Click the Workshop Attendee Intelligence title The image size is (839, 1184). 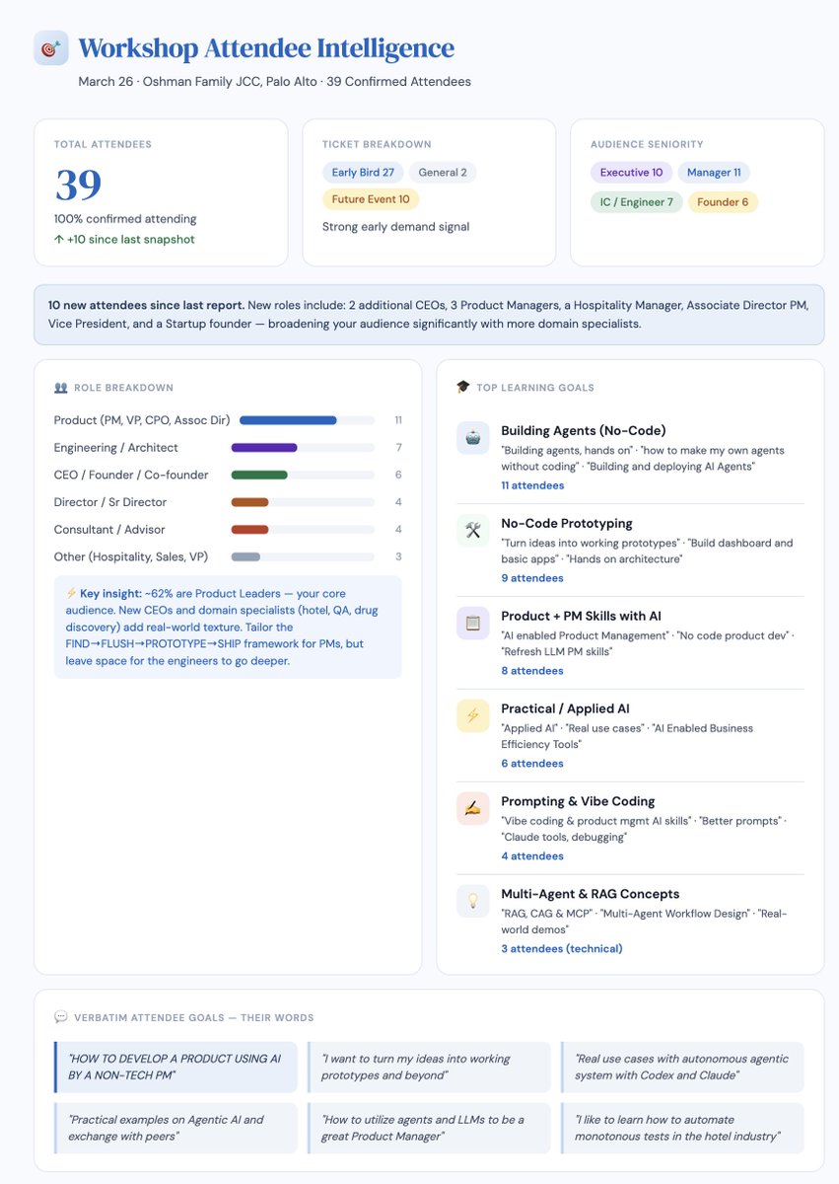pos(266,47)
